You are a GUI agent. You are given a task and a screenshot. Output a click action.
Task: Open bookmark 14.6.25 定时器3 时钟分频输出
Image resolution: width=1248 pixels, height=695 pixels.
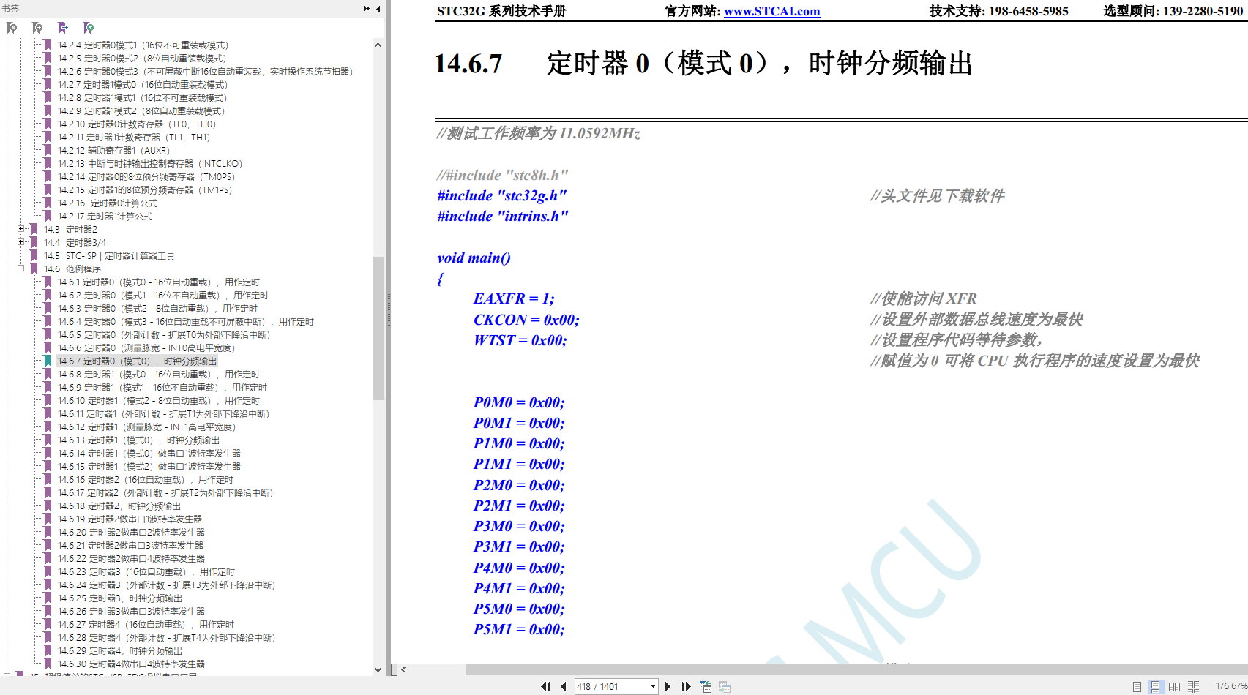pyautogui.click(x=120, y=598)
